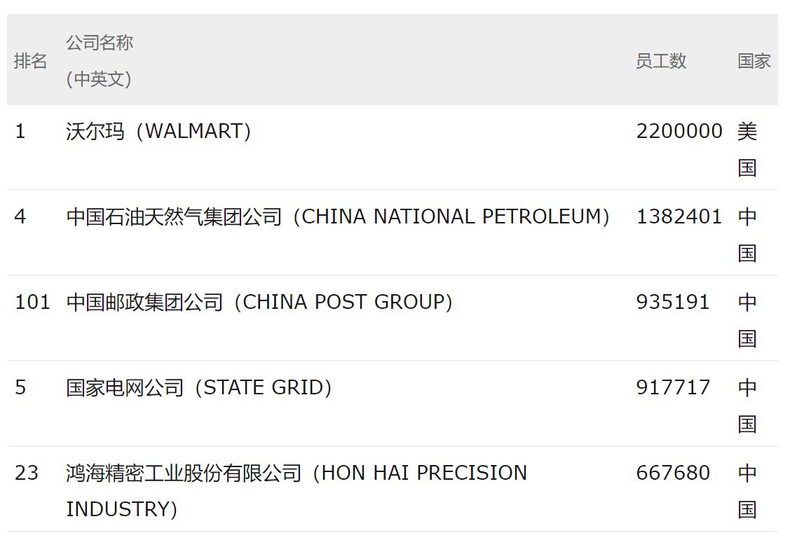This screenshot has width=790, height=540.
Task: Select the 国家电网公司 (STATE GRID) name
Action: (x=199, y=388)
